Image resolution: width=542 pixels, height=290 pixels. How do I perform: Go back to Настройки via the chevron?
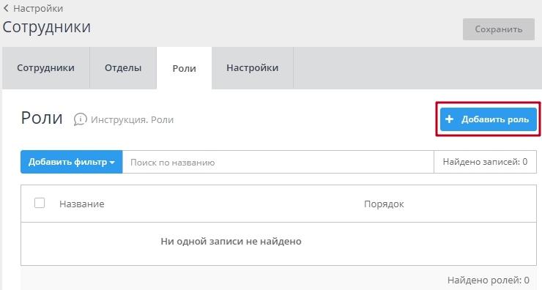(x=6, y=8)
